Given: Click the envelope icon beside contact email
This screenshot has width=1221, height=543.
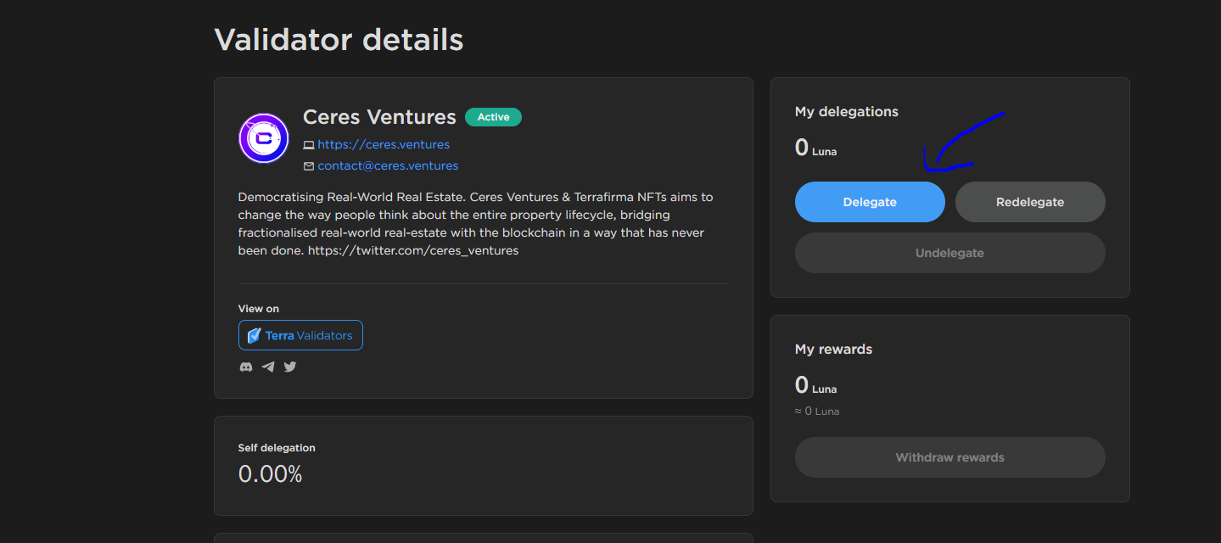Looking at the screenshot, I should (x=309, y=166).
